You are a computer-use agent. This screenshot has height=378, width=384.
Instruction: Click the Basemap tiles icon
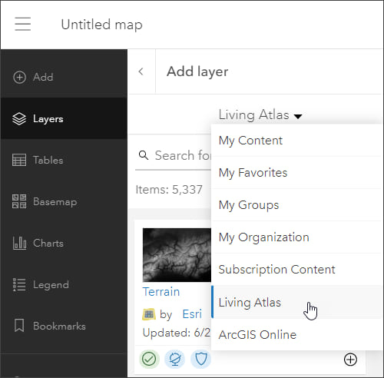19,201
